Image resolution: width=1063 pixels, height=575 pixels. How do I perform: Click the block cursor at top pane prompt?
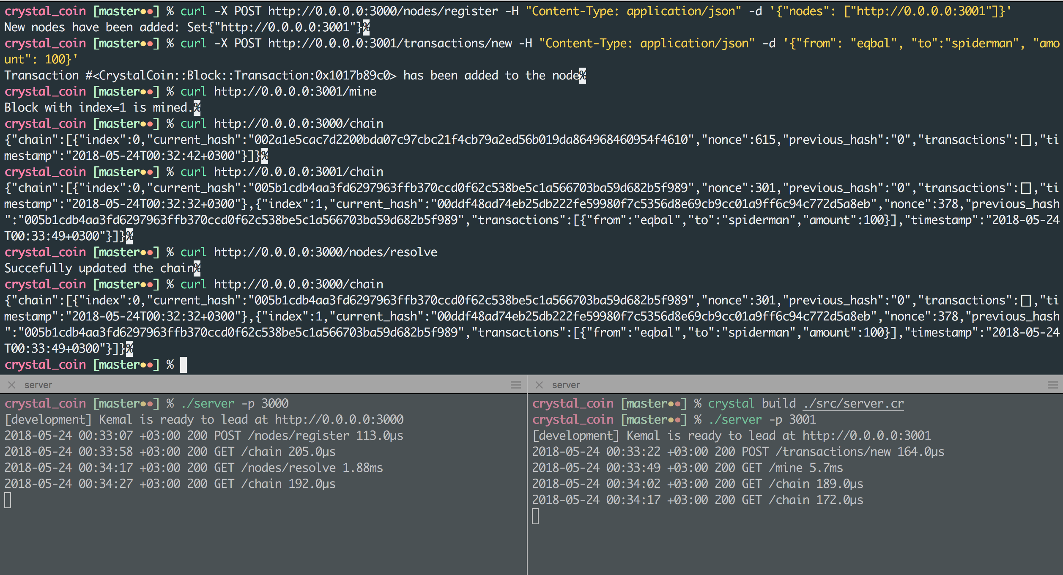click(x=183, y=365)
